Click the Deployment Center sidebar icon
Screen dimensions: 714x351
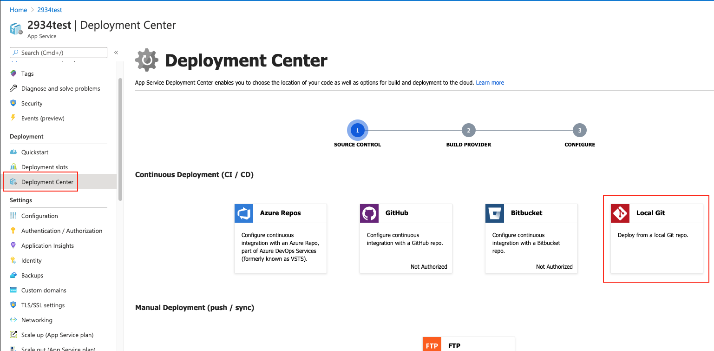click(13, 182)
